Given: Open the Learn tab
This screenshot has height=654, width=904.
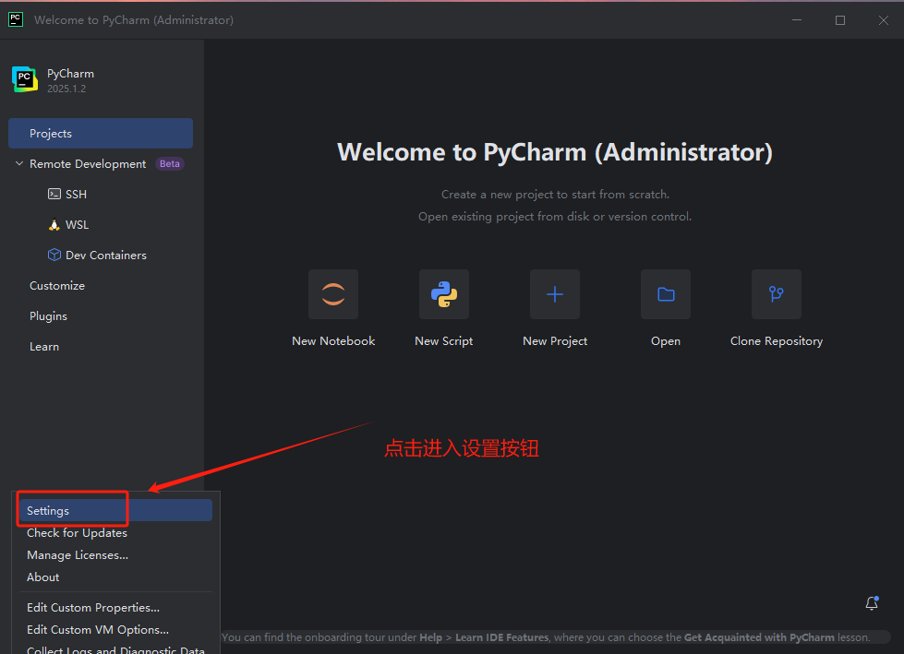Looking at the screenshot, I should 44,347.
